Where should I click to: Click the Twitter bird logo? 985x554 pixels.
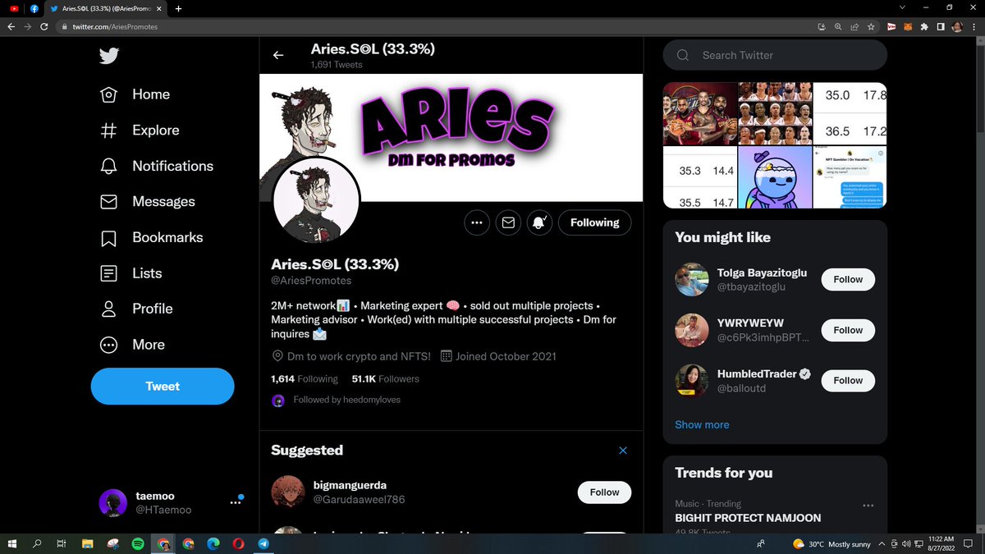(109, 55)
